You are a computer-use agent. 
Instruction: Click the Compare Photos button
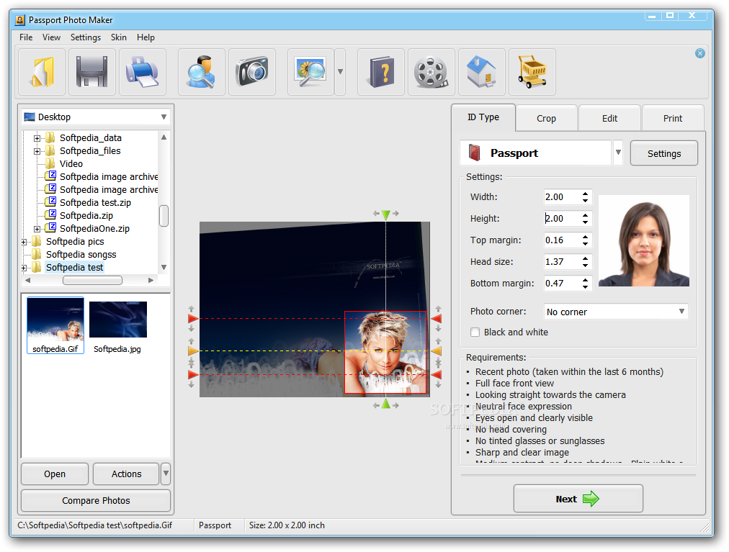pyautogui.click(x=96, y=500)
